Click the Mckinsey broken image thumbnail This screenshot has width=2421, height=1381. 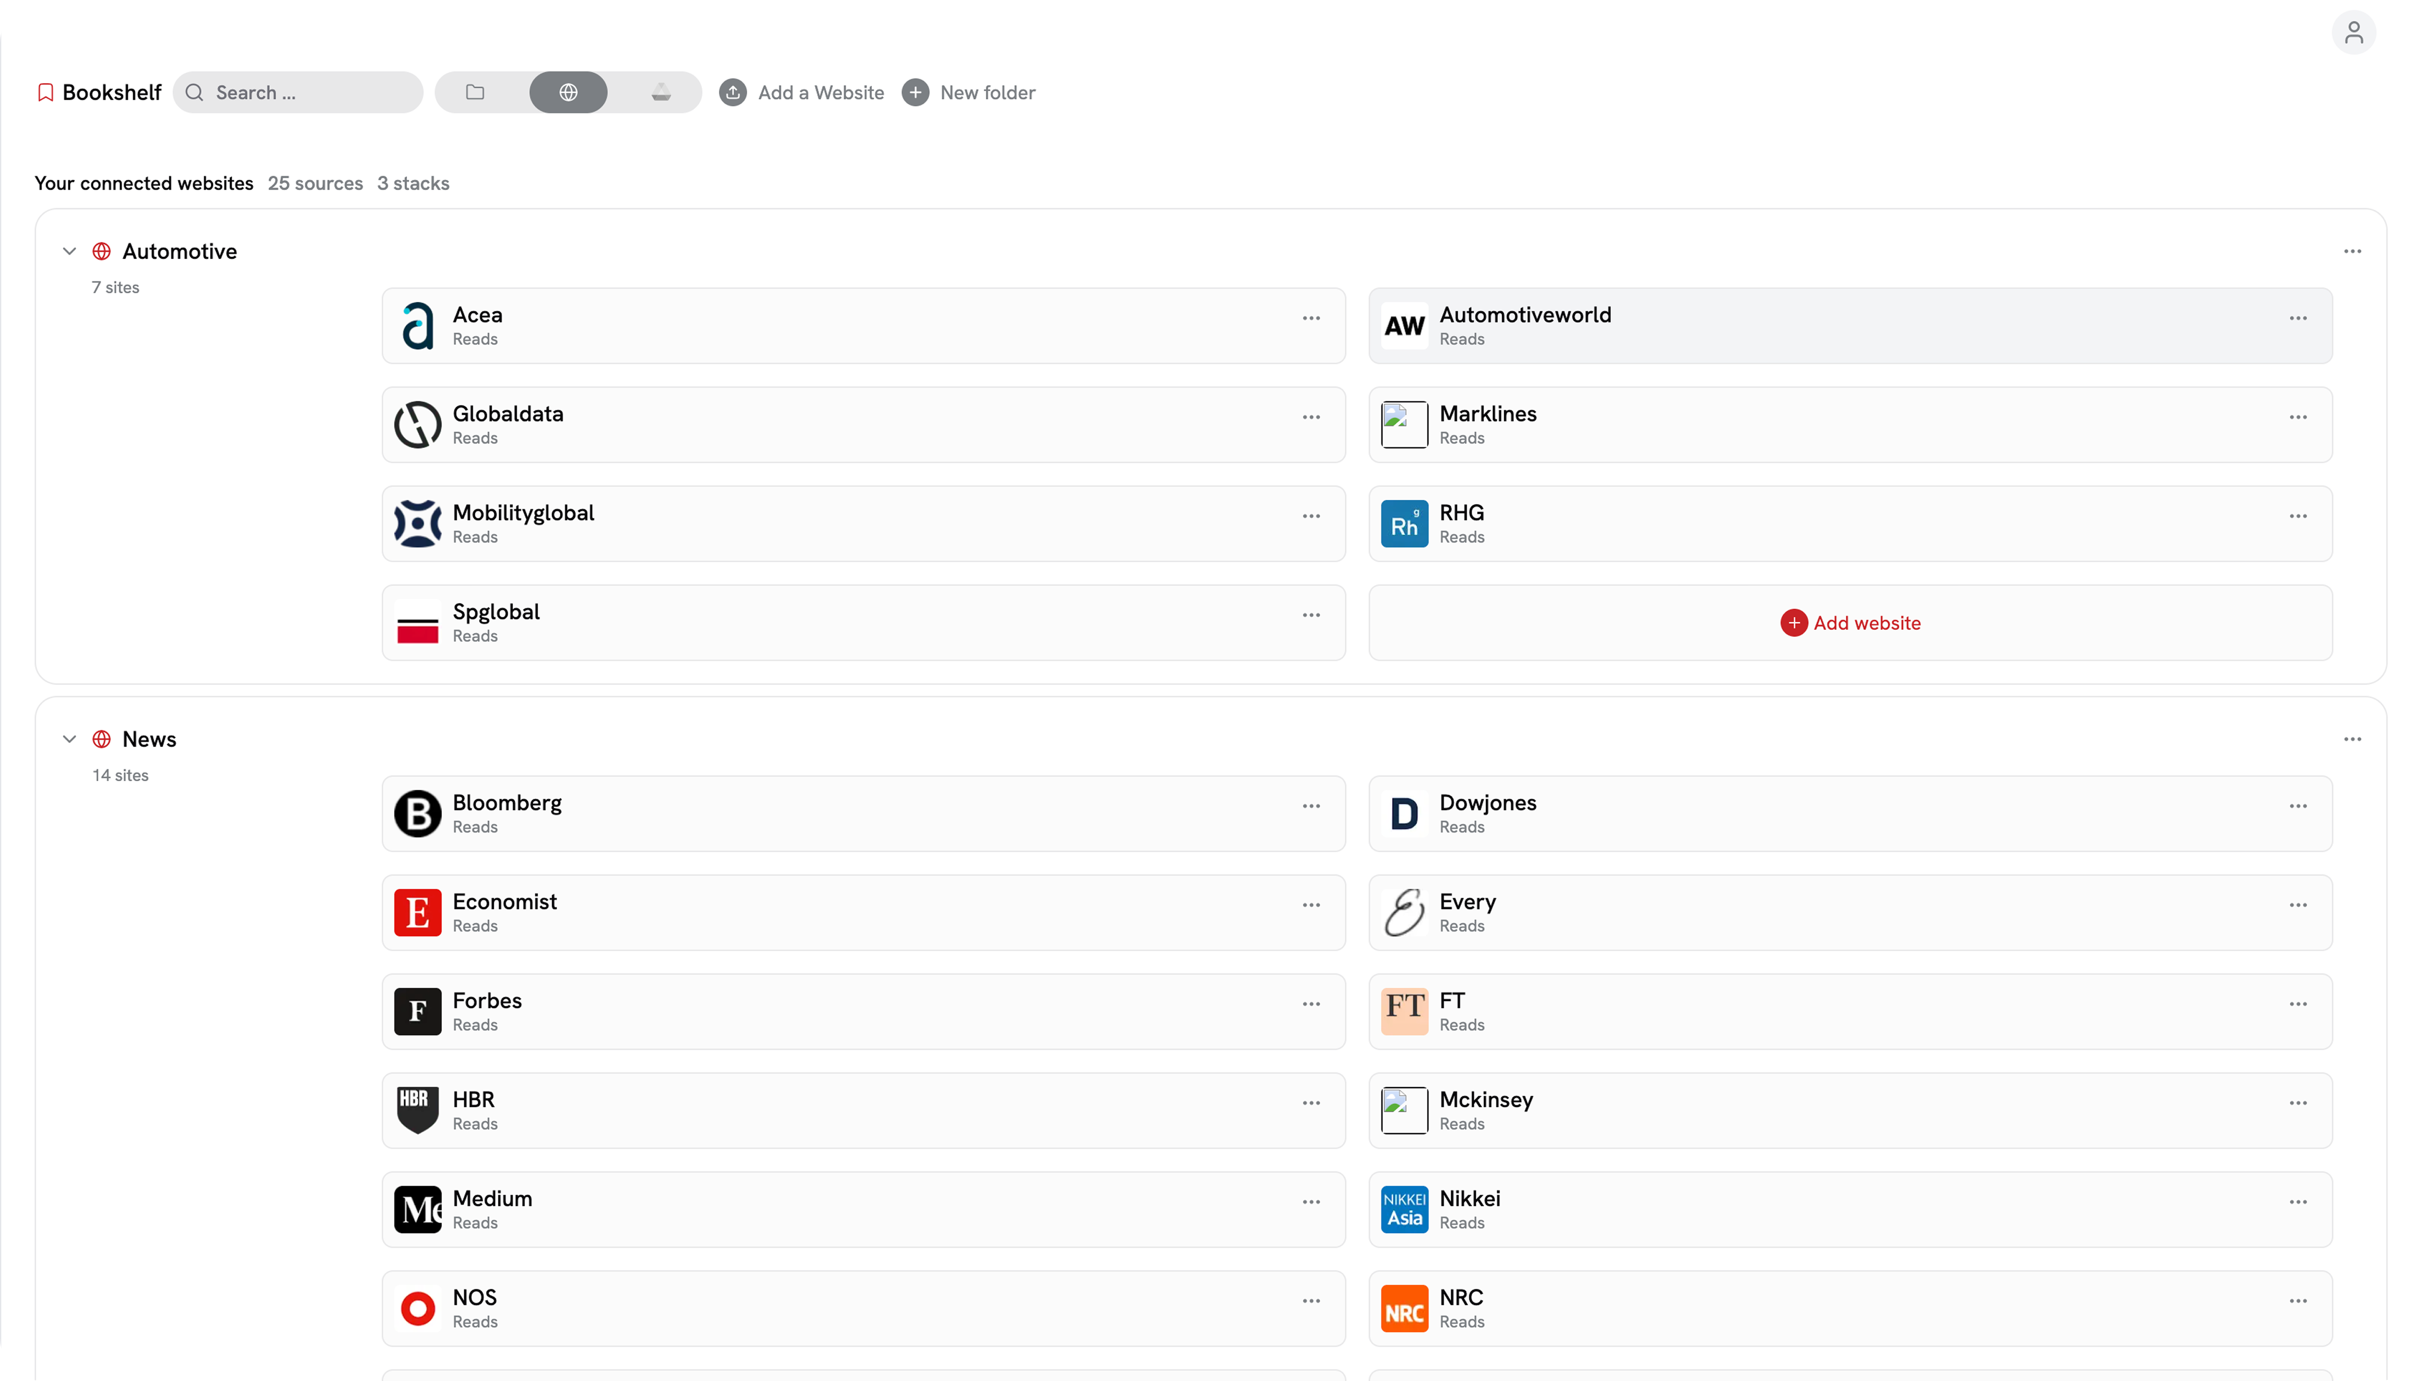point(1403,1109)
